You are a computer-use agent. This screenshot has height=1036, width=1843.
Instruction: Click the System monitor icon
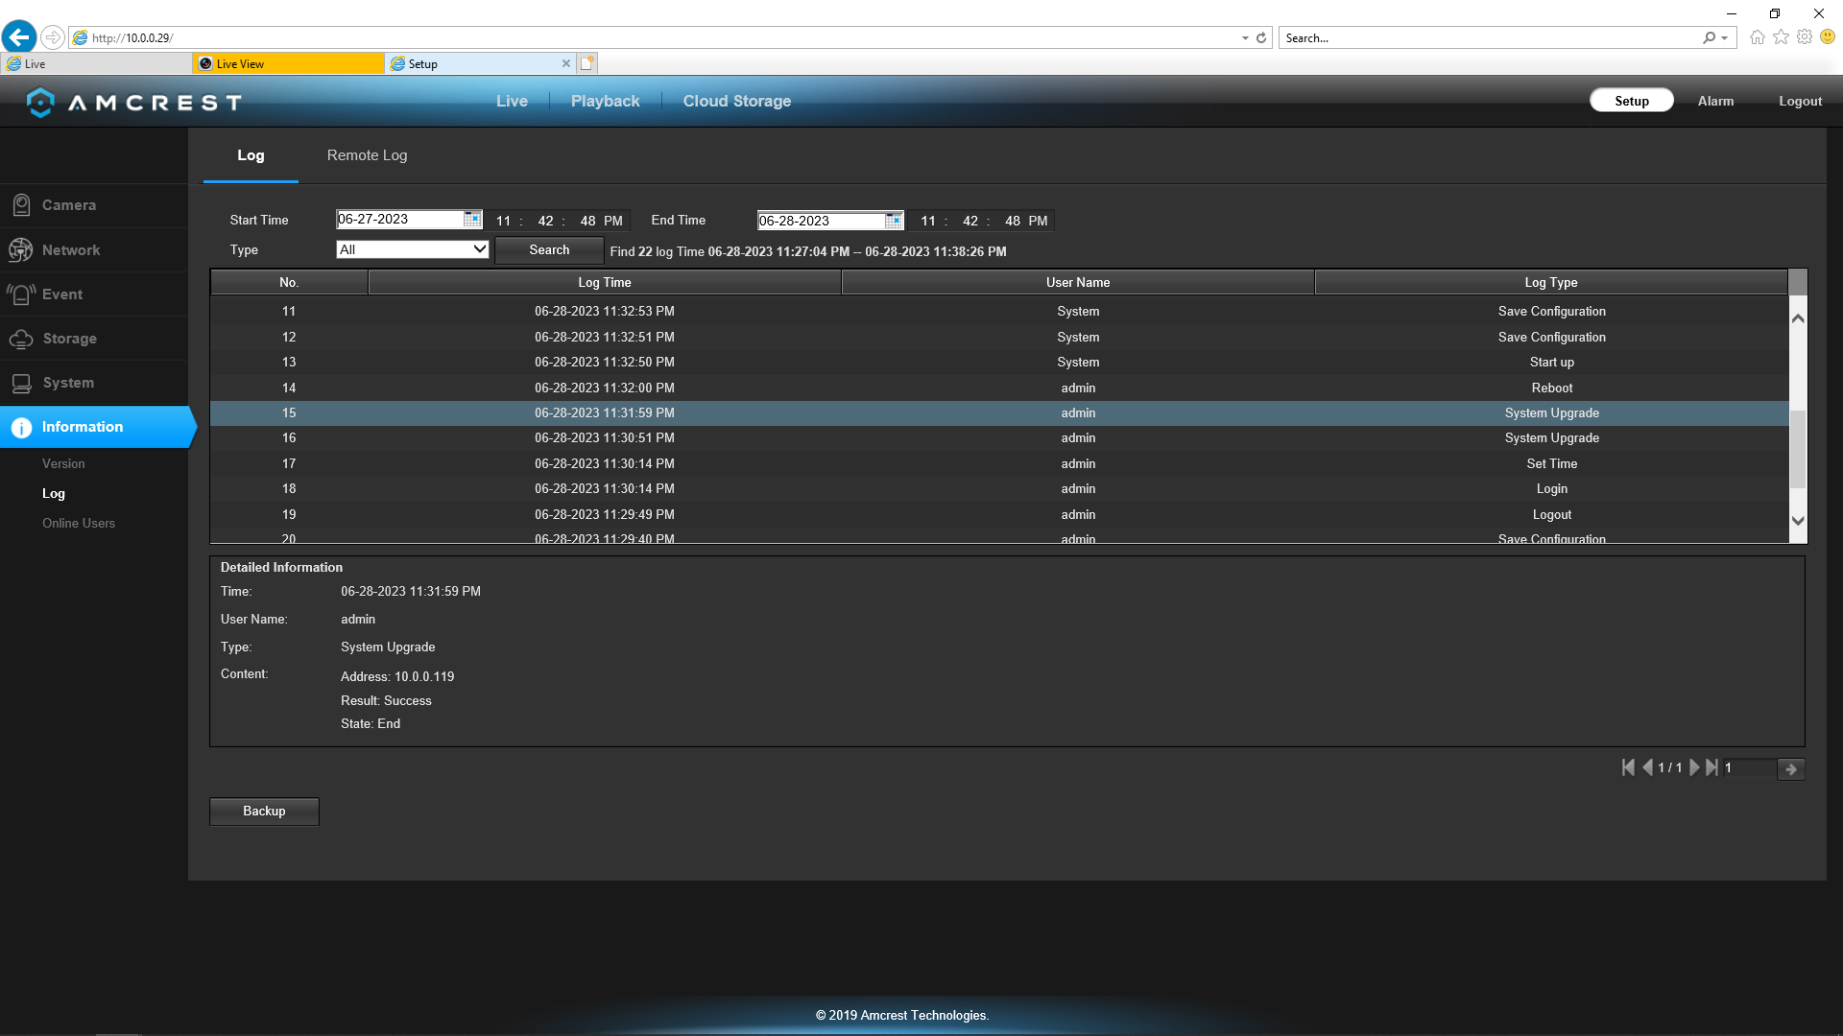[21, 383]
